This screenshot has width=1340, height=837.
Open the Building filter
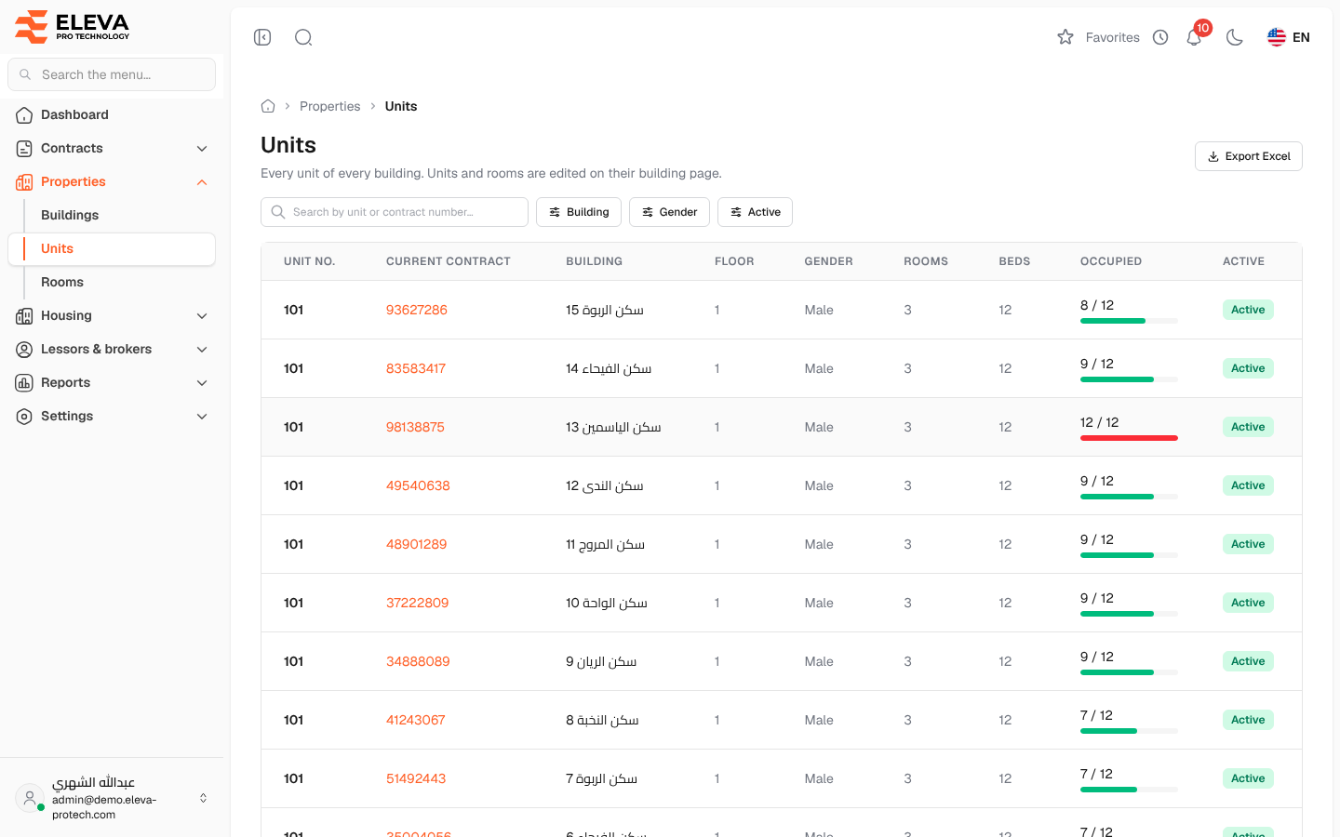[x=579, y=212]
